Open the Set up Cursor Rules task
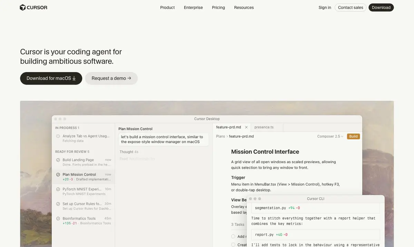Viewport: 414px width, 247px height. (83, 206)
